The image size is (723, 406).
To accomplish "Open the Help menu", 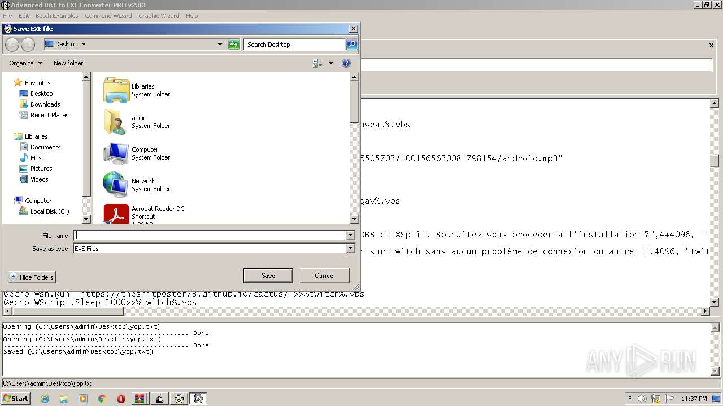I will 191,16.
